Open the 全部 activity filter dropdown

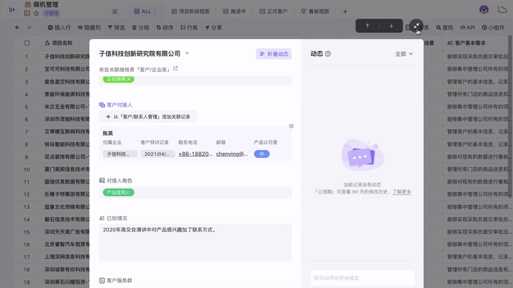403,54
